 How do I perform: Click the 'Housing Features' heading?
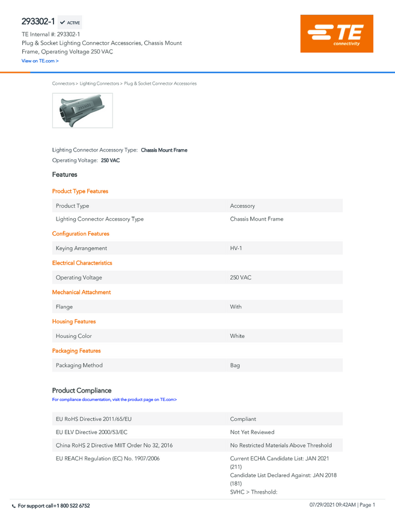tap(74, 322)
